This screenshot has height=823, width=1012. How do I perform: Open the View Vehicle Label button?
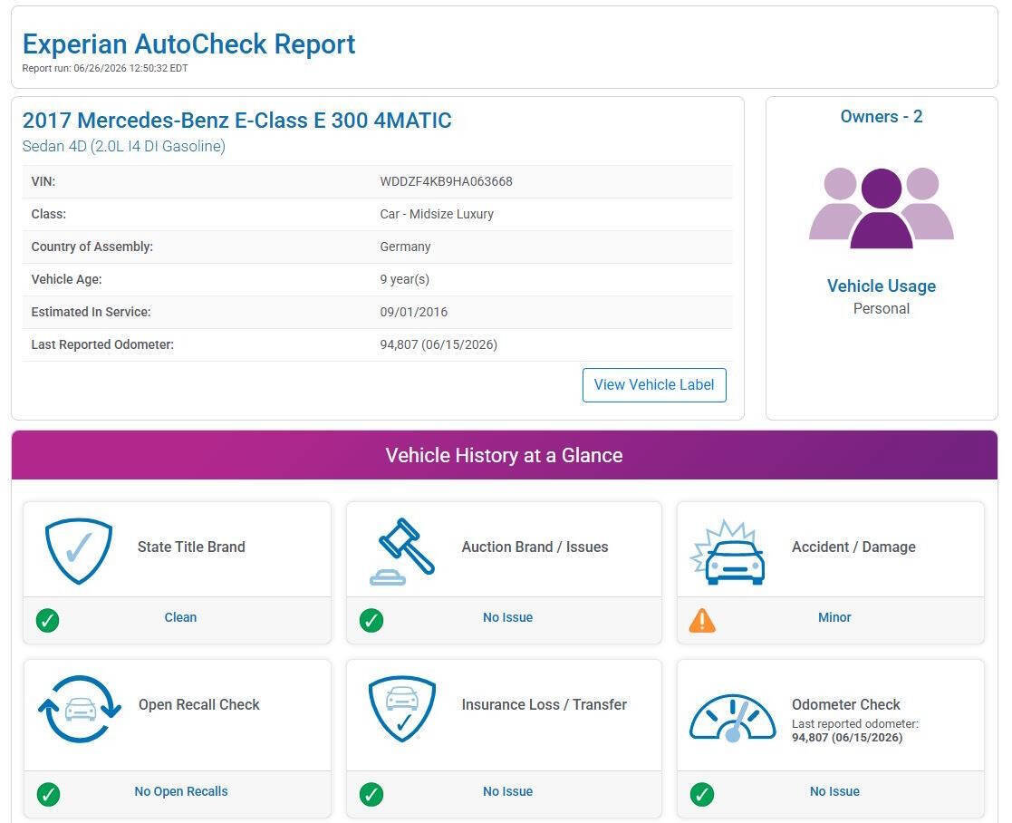(654, 384)
